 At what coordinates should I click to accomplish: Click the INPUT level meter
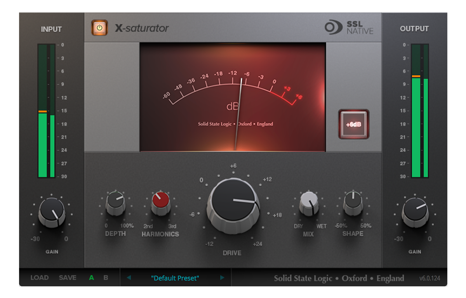[x=46, y=111]
